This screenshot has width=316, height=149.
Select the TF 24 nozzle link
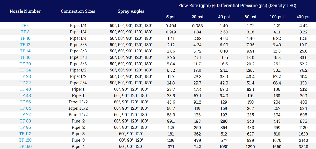(25, 70)
